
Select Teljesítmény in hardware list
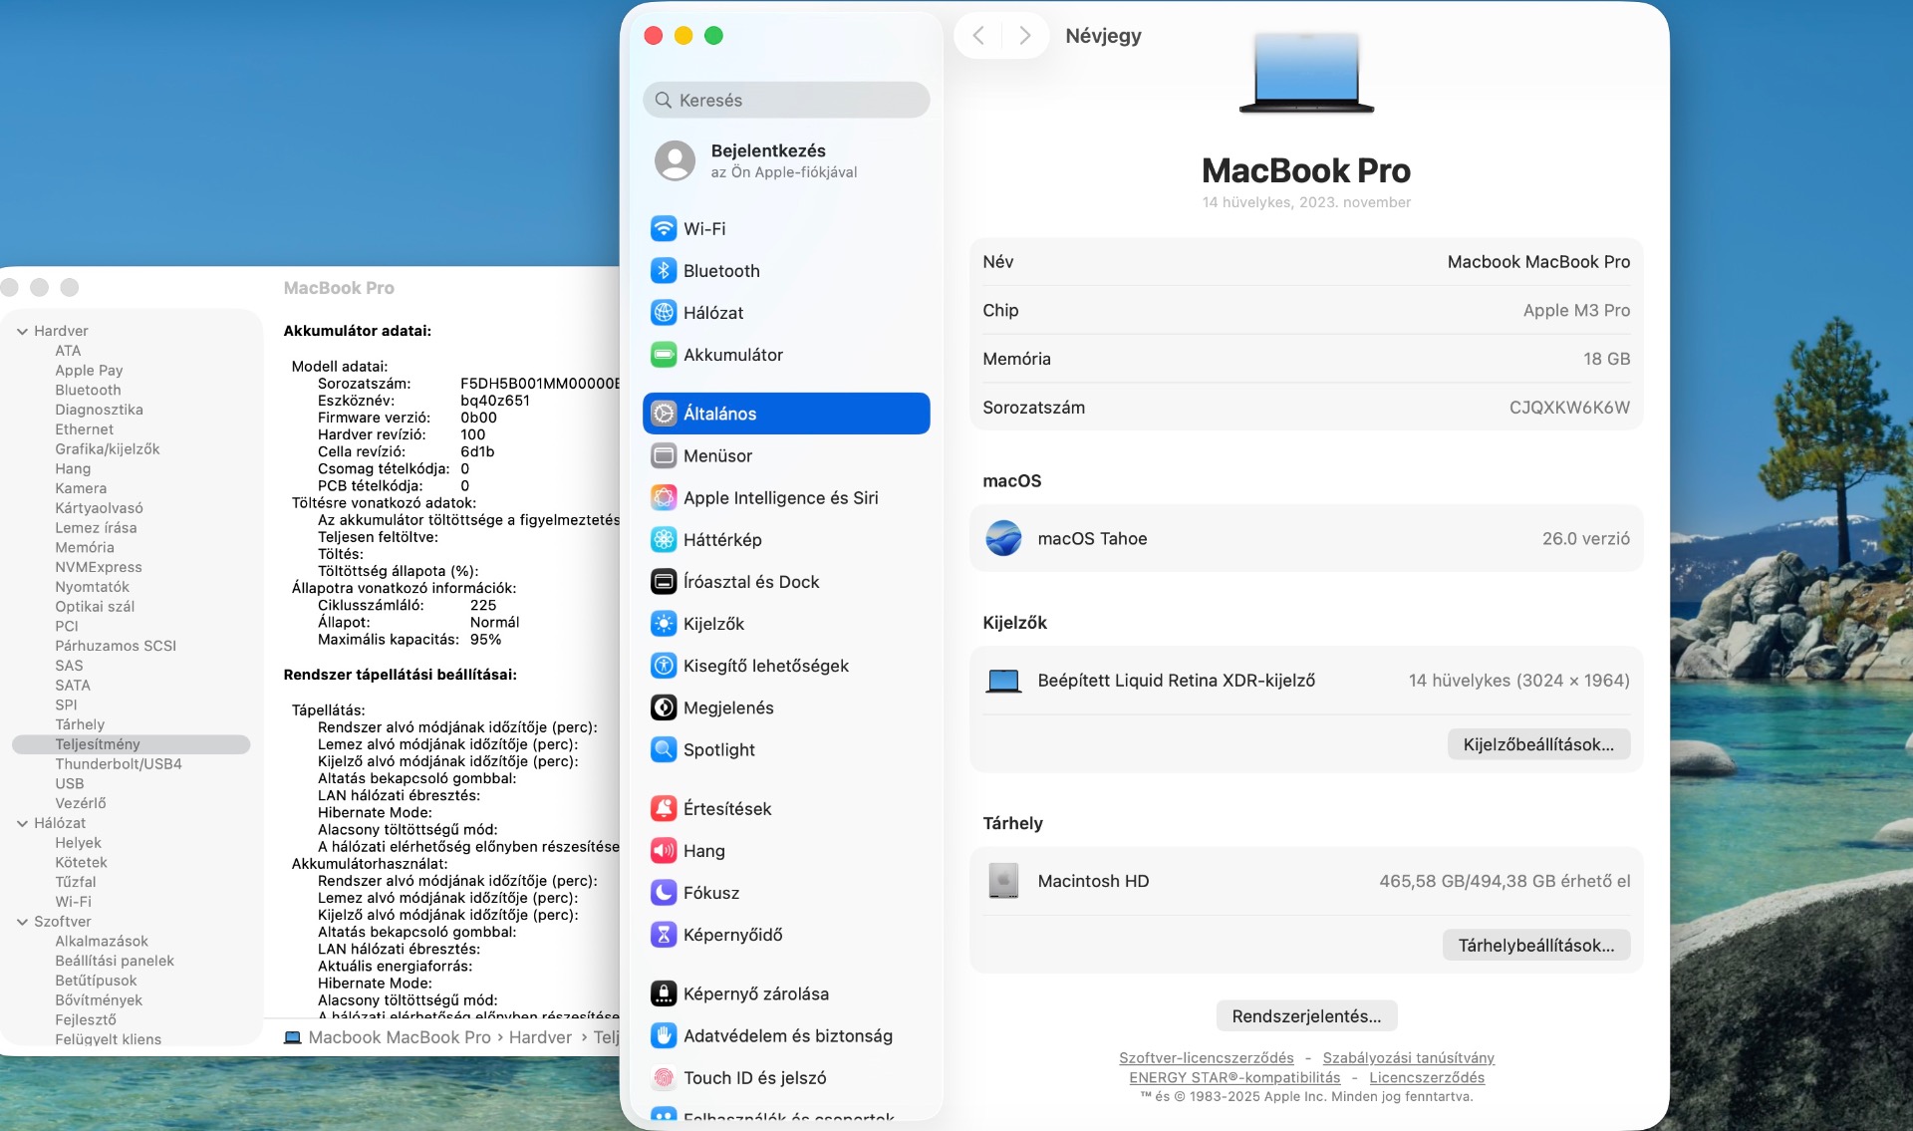pos(131,744)
